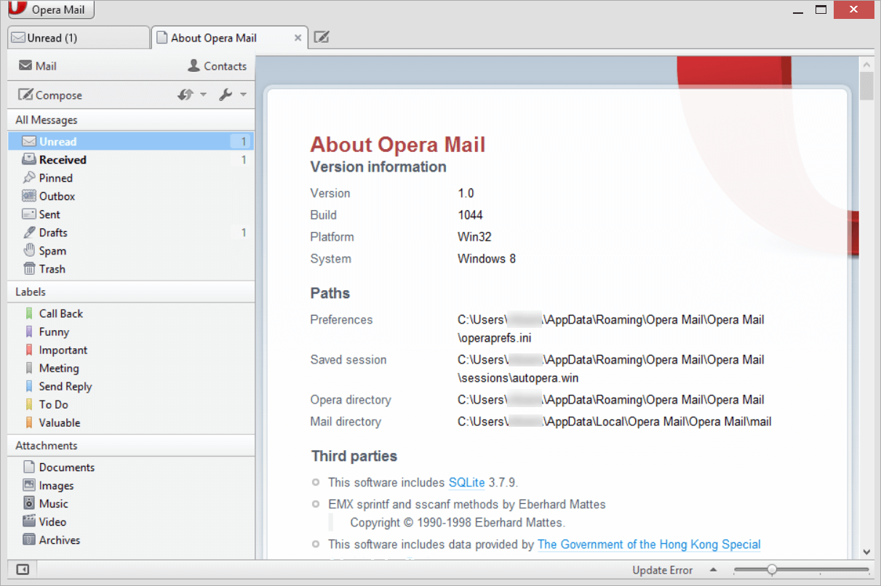This screenshot has width=881, height=586.
Task: Click the red Important label flag
Action: [x=29, y=350]
